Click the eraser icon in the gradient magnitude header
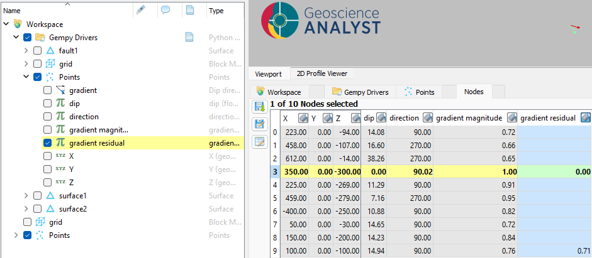This screenshot has height=258, width=592. [x=511, y=118]
